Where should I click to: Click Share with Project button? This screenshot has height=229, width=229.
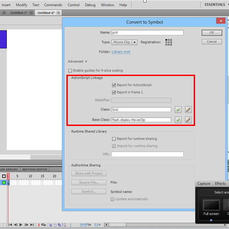pyautogui.click(x=89, y=174)
